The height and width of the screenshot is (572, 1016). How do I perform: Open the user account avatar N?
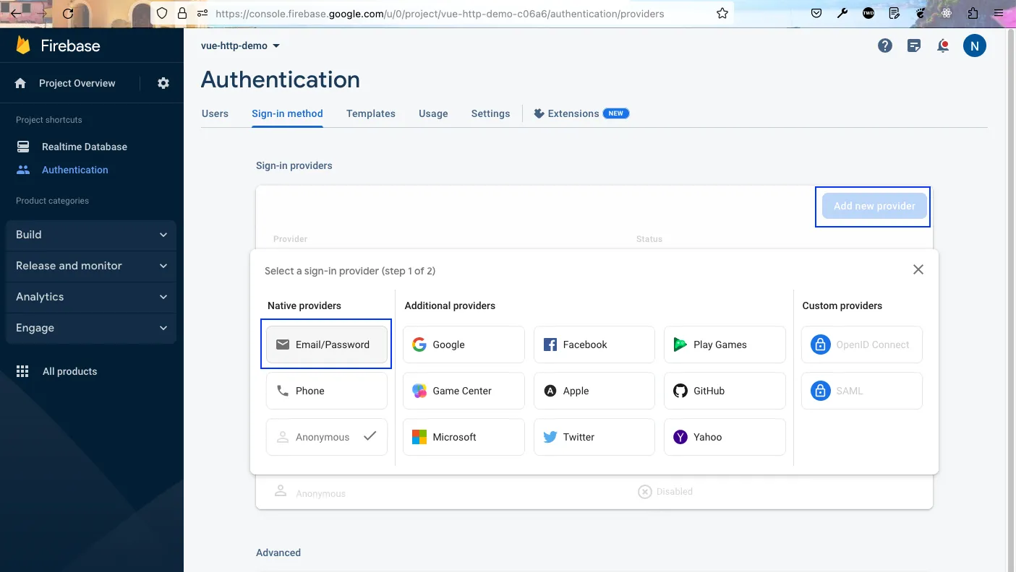point(975,45)
